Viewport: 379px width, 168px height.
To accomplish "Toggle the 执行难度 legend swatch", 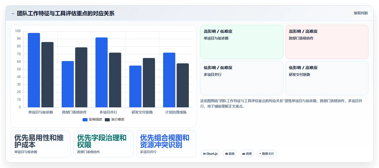I will [107, 119].
